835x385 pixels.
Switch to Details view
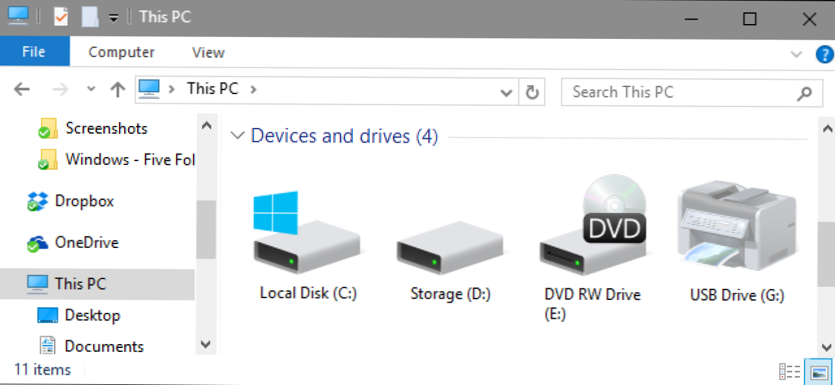790,371
